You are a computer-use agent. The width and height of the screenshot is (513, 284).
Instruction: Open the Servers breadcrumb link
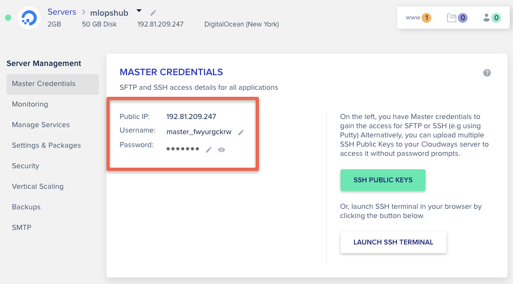click(62, 12)
